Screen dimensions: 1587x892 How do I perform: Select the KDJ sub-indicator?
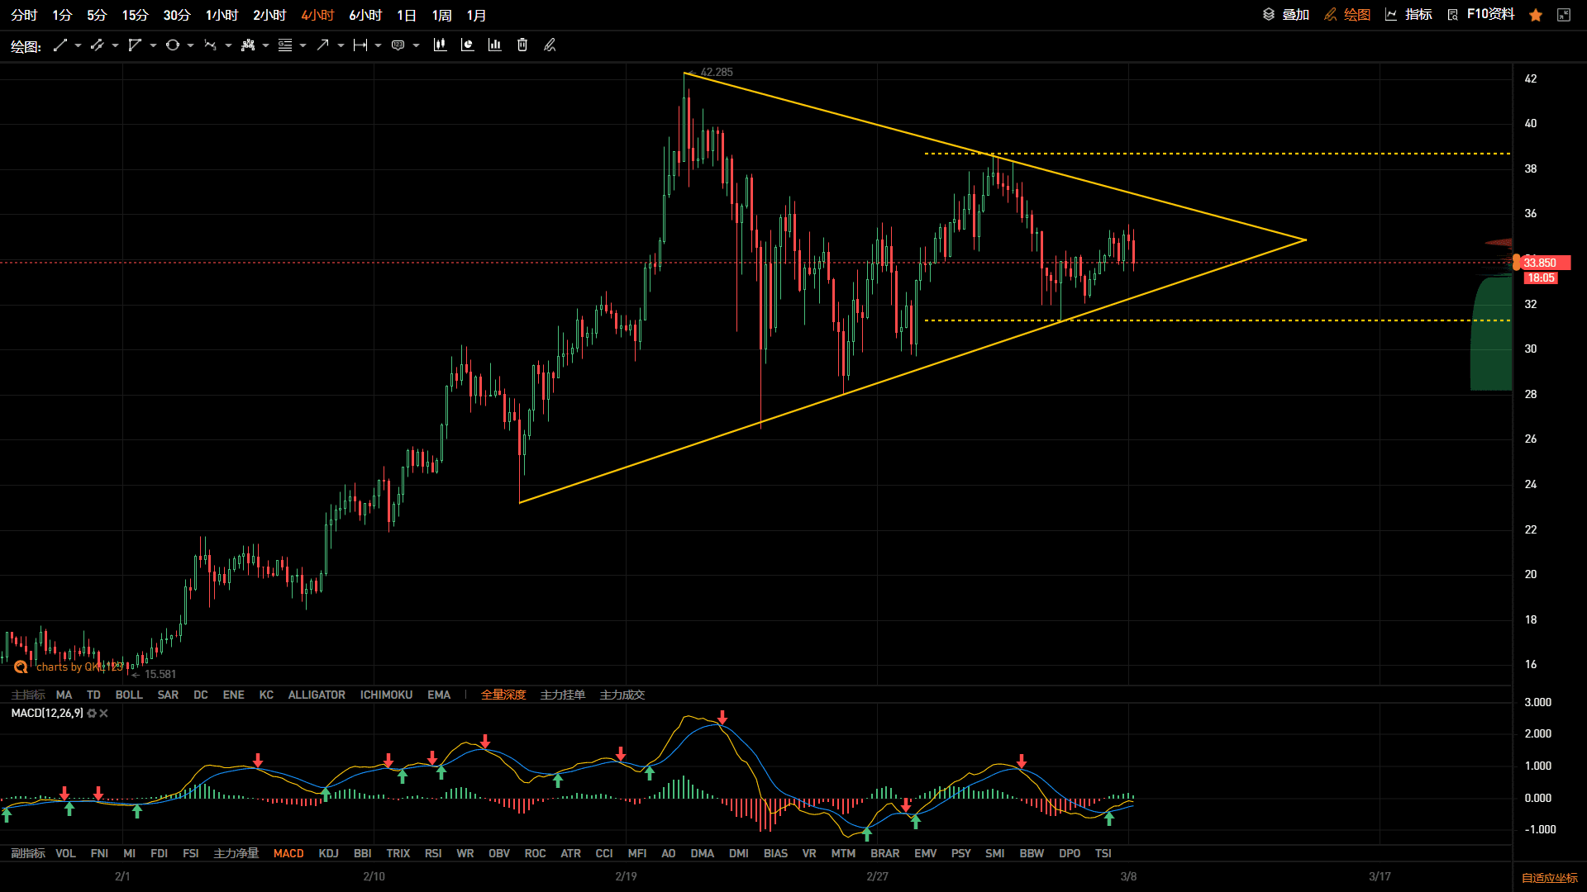328,853
